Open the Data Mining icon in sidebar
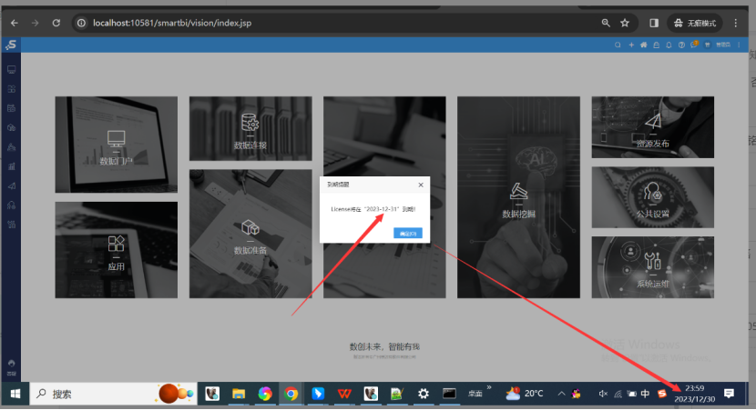The image size is (756, 410). (12, 147)
